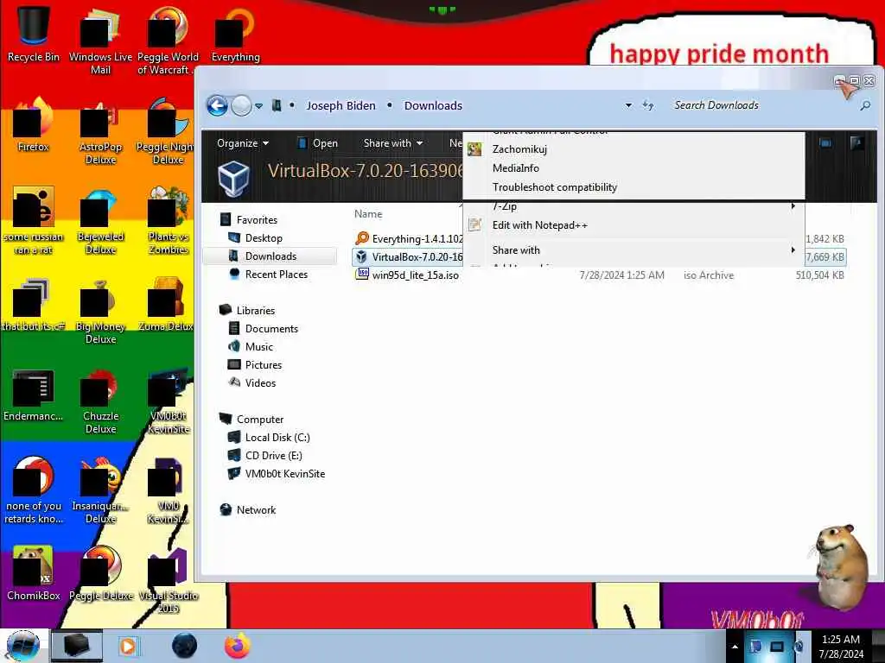The image size is (885, 663).
Task: Select the VirtualBox-7.0.20 file row
Action: (409, 256)
